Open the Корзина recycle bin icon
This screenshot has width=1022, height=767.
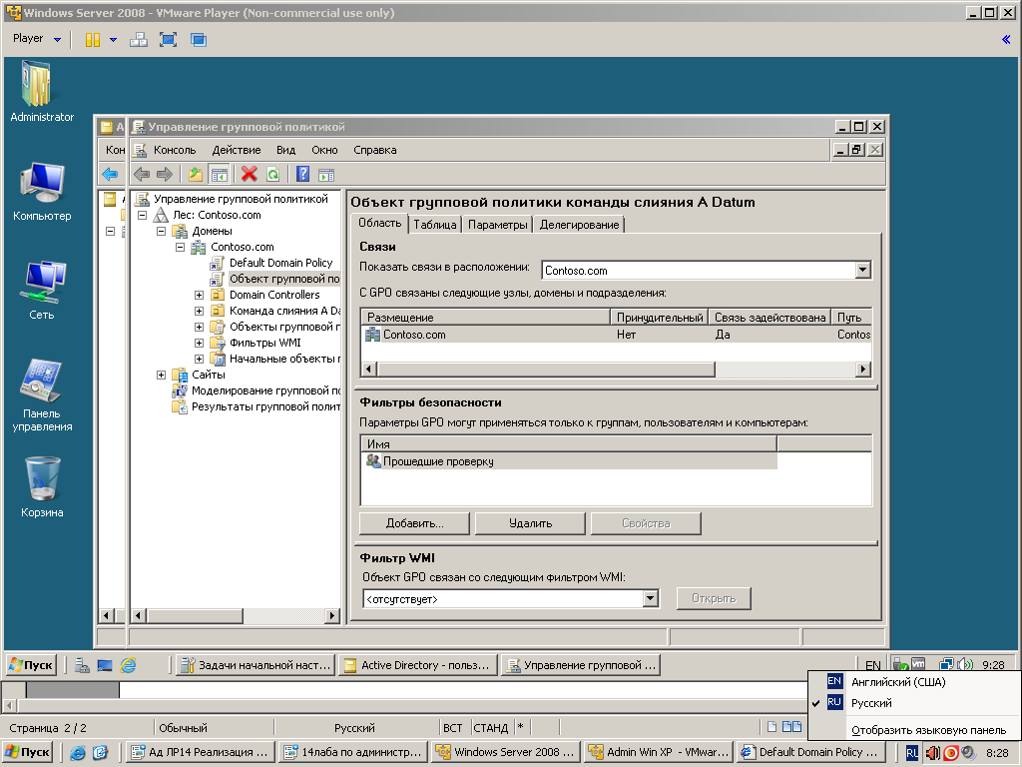41,487
